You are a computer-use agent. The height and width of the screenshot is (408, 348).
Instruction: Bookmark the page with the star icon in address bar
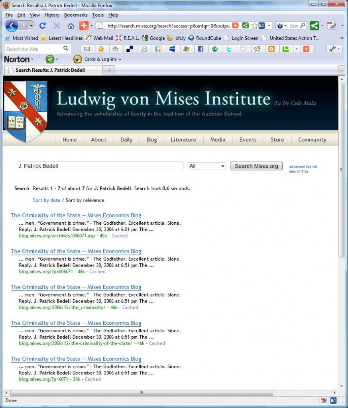254,26
